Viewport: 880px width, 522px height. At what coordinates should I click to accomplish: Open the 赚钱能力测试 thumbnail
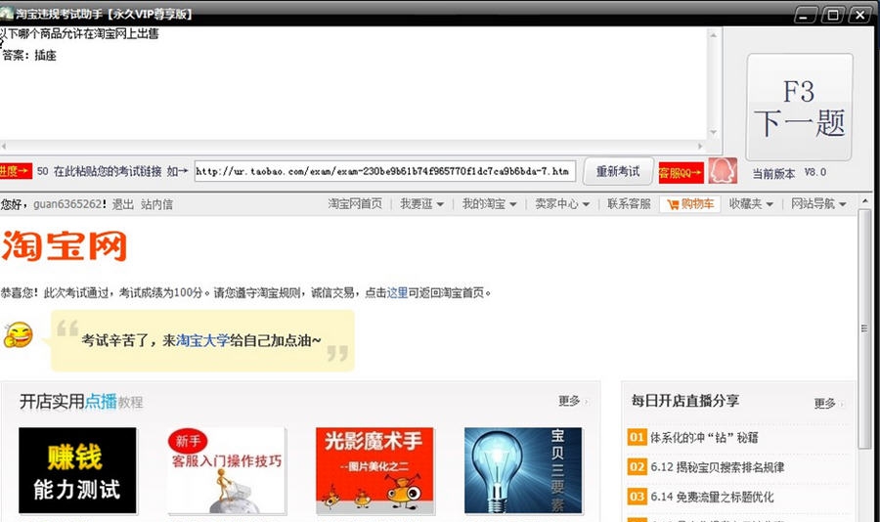click(77, 470)
